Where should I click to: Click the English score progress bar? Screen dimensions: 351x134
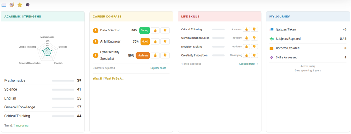63,98
